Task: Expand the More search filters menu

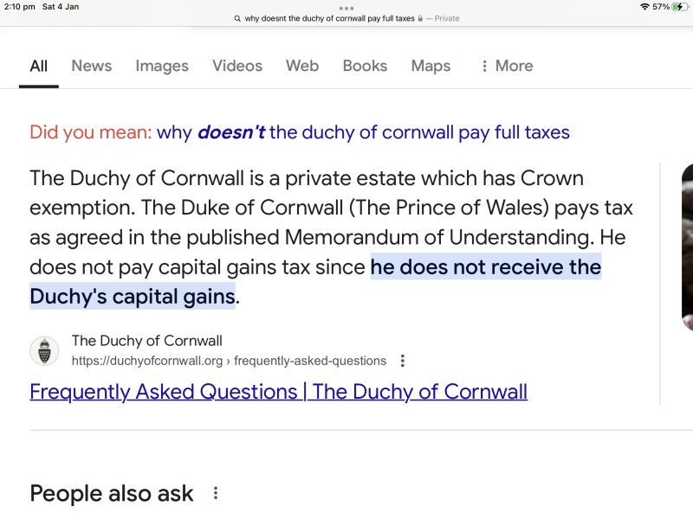Action: [508, 67]
